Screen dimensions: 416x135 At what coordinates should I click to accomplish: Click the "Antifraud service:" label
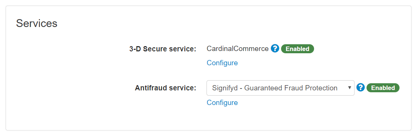(x=166, y=88)
